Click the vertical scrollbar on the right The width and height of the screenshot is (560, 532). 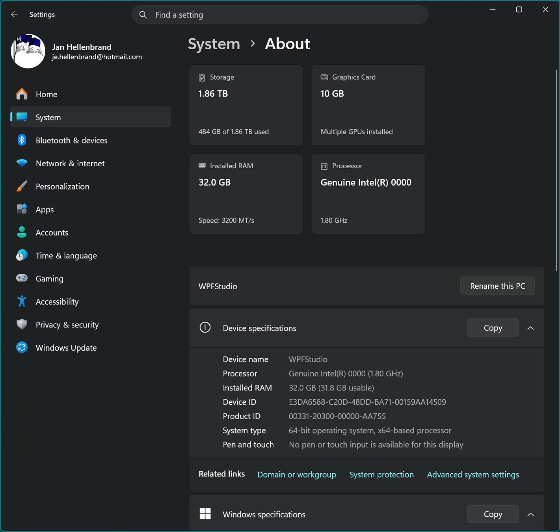click(556, 170)
